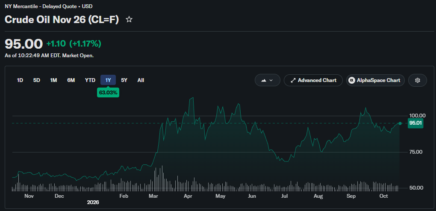Open the Advanced Chart button
436x211 pixels.
tap(313, 80)
